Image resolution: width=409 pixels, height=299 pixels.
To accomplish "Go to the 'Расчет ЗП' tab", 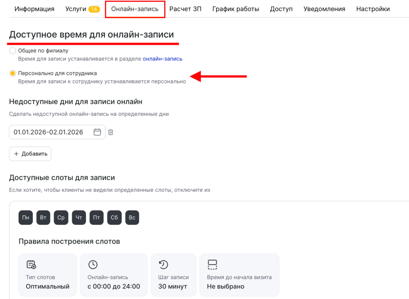I will [185, 9].
